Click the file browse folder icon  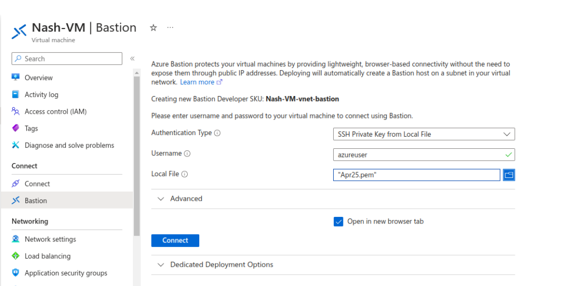509,175
